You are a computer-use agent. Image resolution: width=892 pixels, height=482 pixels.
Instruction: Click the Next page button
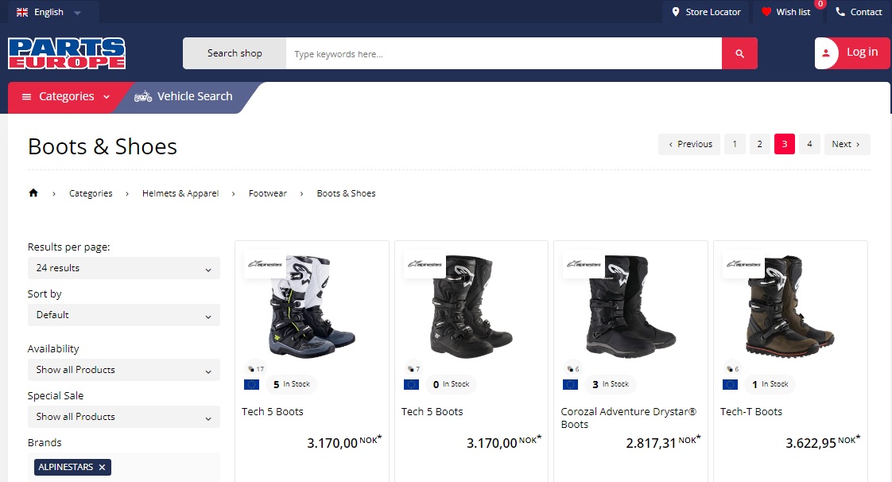(x=847, y=144)
